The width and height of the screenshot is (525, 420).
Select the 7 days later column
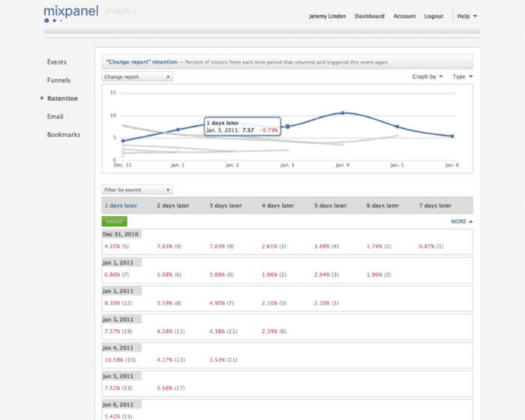click(x=436, y=205)
